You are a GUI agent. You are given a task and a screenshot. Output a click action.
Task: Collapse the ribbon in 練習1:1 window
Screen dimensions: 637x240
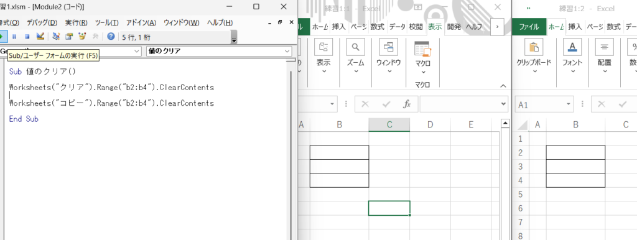[503, 86]
